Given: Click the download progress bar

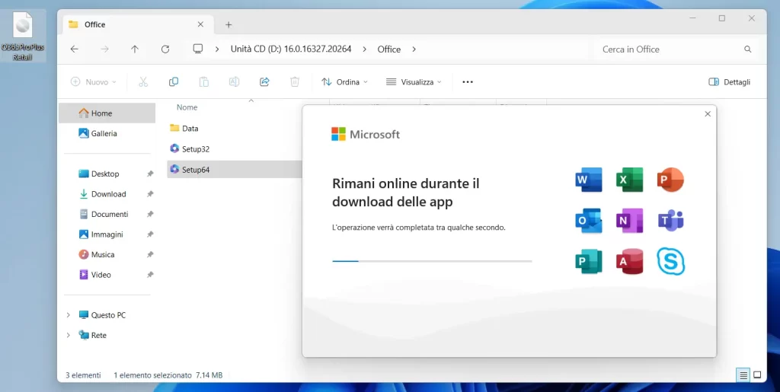Looking at the screenshot, I should coord(432,261).
